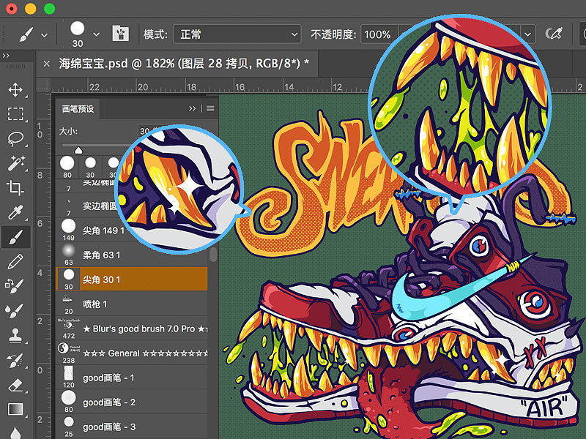Switch to the 画笔预设 tab

click(x=78, y=109)
